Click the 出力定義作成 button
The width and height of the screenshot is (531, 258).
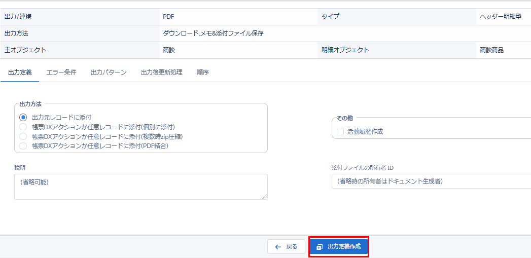point(338,247)
